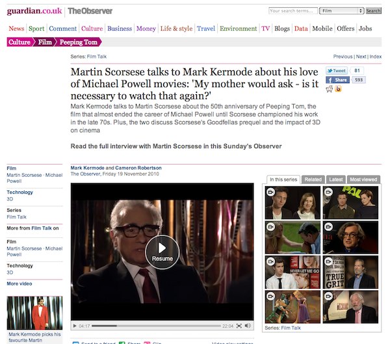Open the thumbnail of the man and woman interview
The width and height of the screenshot is (390, 344).
click(292, 203)
